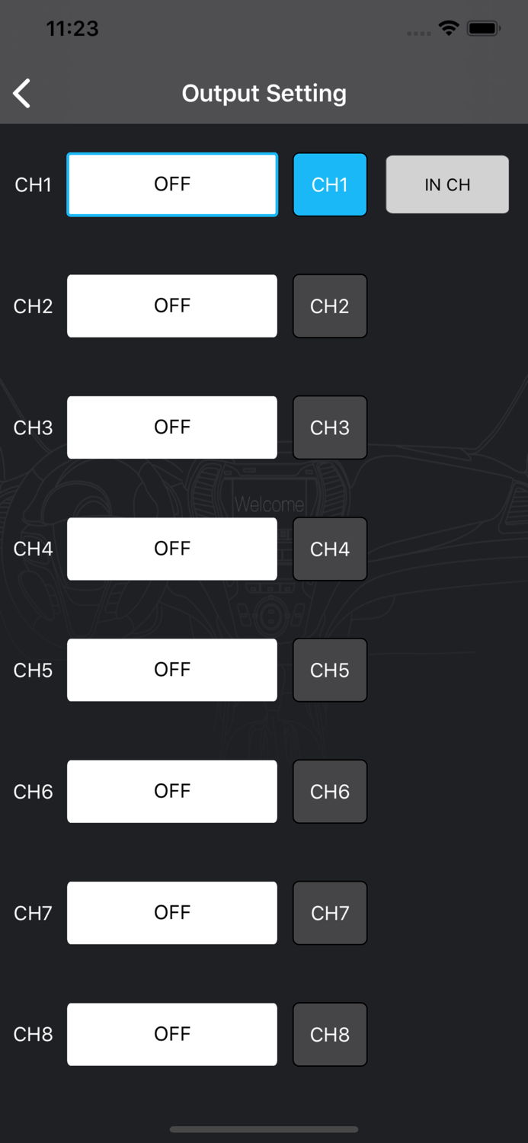Viewport: 528px width, 1143px height.
Task: Open the CH5 output OFF selector
Action: (x=172, y=670)
